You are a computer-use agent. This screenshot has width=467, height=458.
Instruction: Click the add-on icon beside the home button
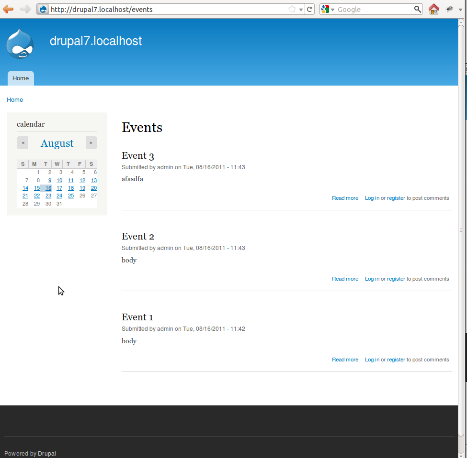pos(449,9)
